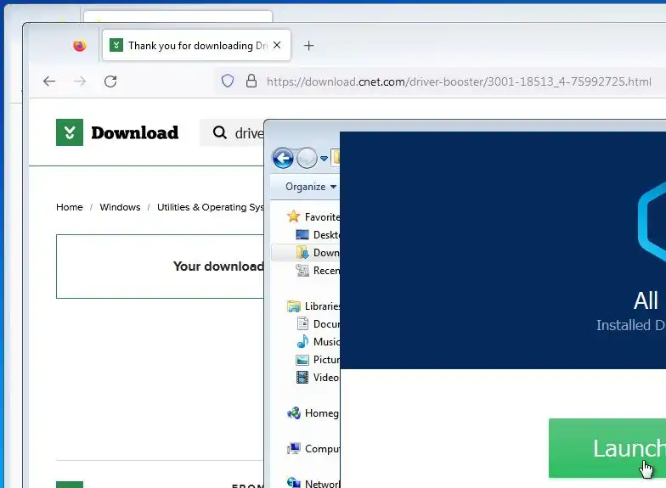666x488 pixels.
Task: Close the 'Thank you for downloading' tab
Action: (x=277, y=45)
